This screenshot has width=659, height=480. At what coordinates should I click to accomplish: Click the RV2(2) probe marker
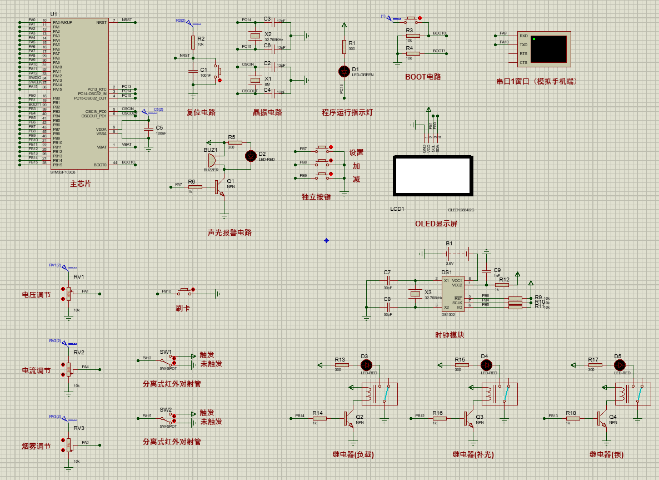(x=65, y=343)
